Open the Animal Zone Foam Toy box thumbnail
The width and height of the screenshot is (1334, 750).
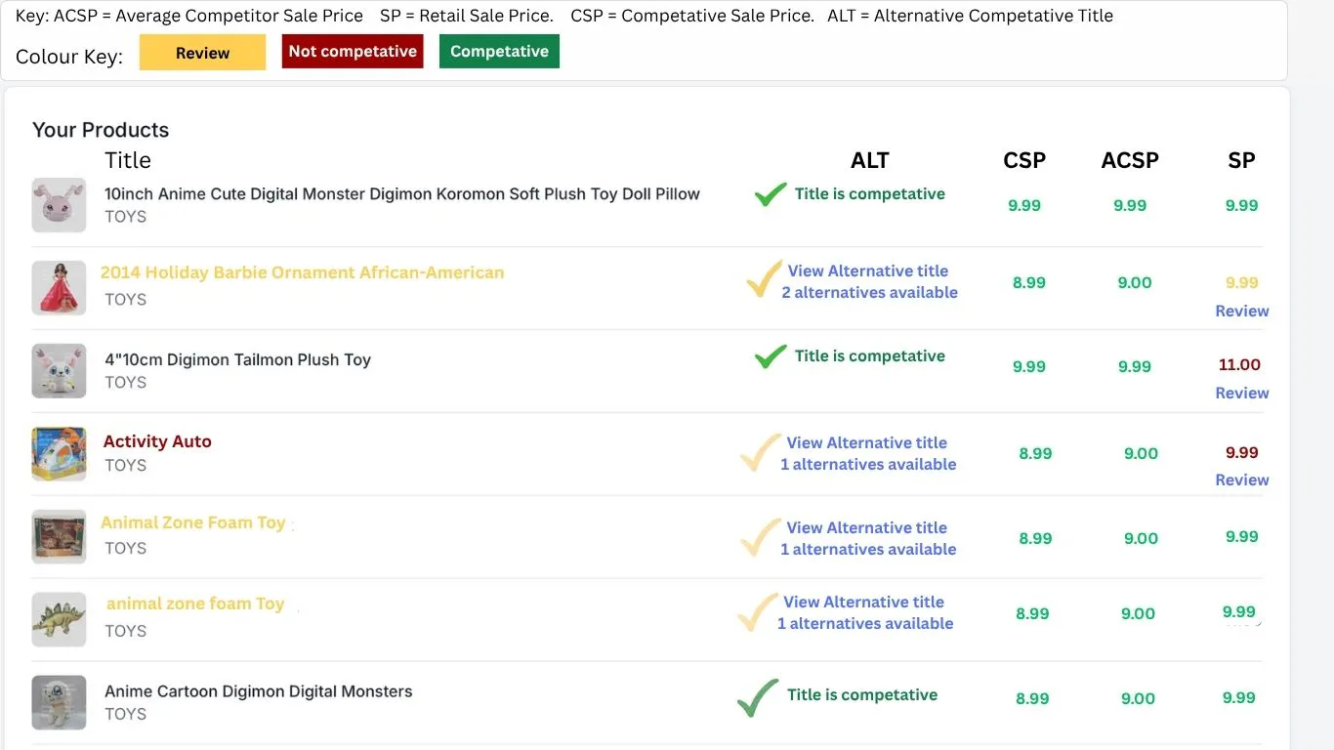coord(59,536)
